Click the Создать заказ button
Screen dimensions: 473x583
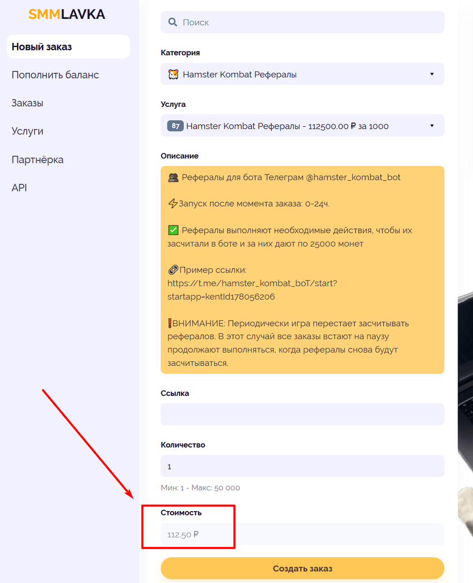coord(302,568)
